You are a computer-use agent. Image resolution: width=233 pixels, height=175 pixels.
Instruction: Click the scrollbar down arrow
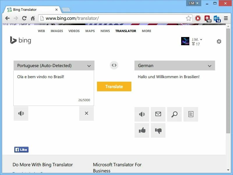pos(228,170)
